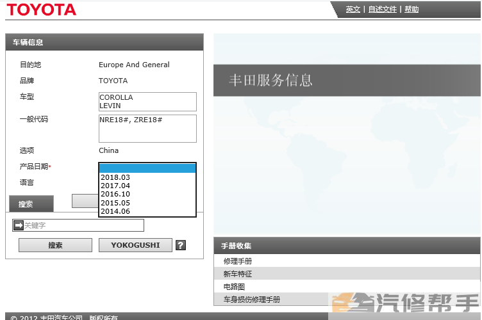Click the question mark help icon
The image size is (482, 320).
point(181,245)
